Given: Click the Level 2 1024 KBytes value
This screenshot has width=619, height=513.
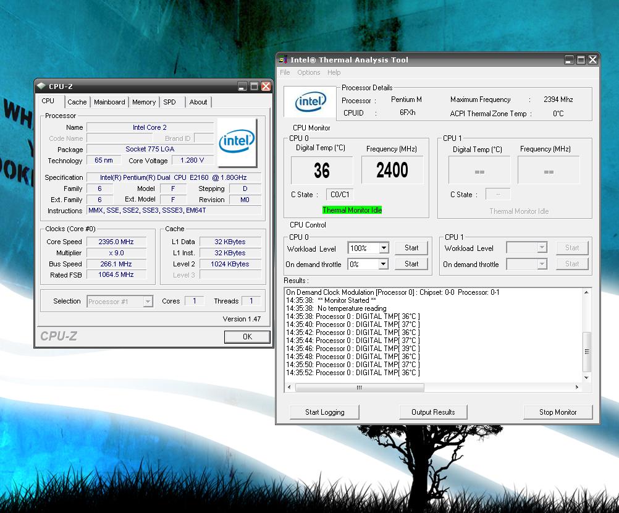Looking at the screenshot, I should click(x=230, y=264).
